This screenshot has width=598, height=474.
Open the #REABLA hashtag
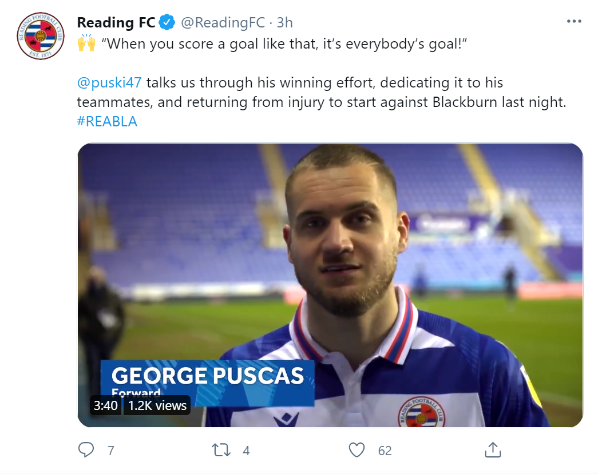(107, 121)
